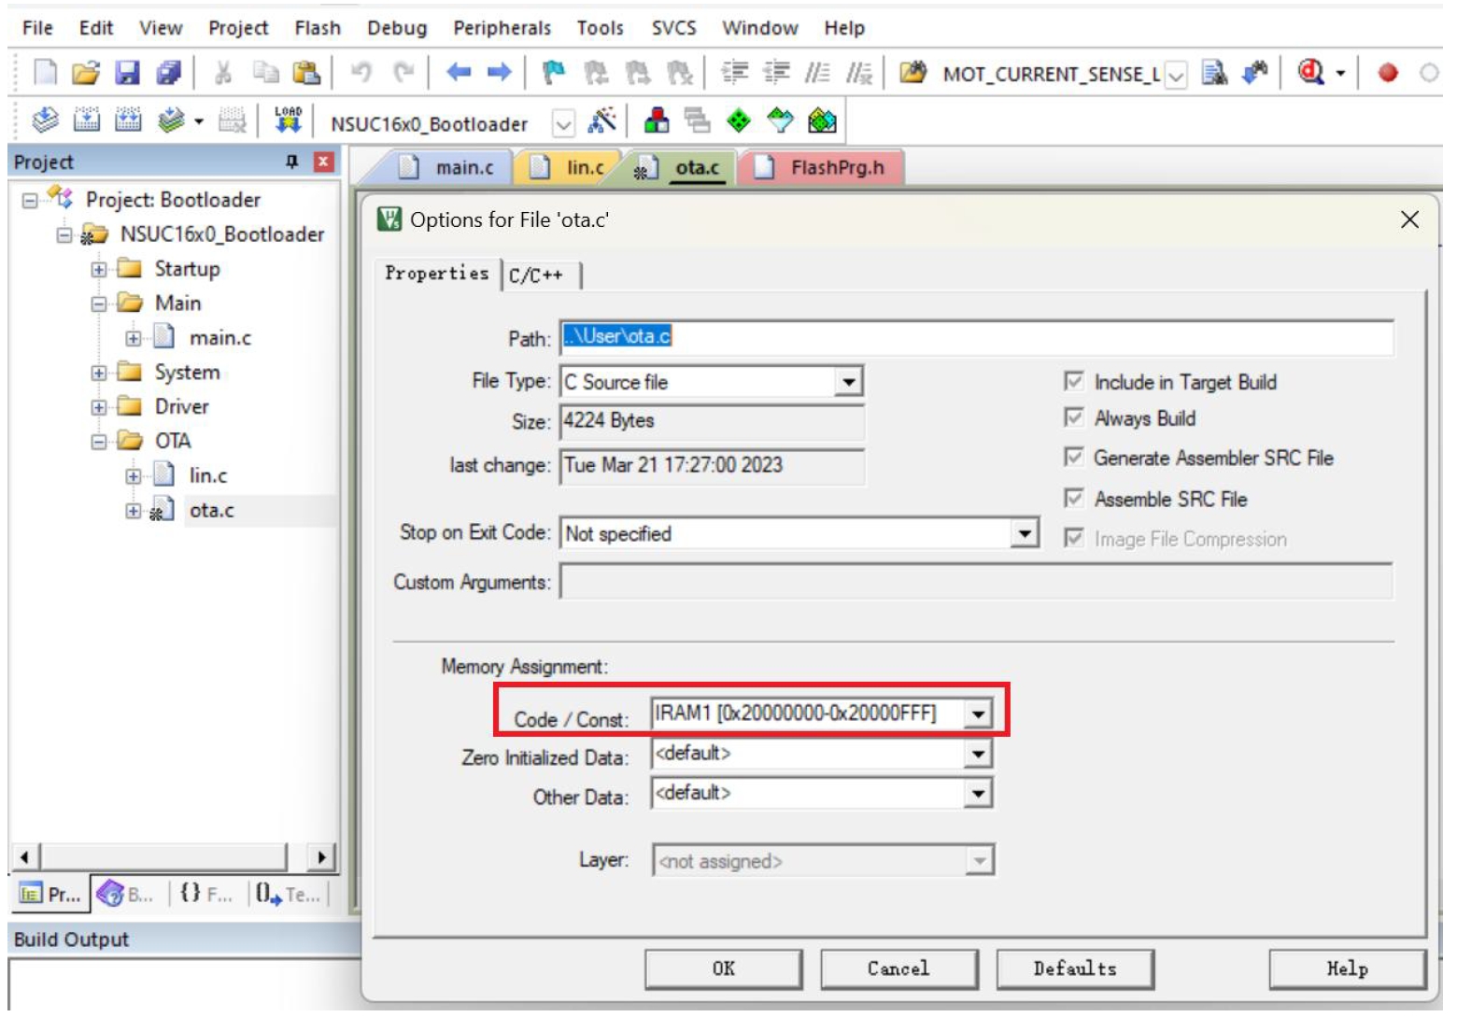The width and height of the screenshot is (1457, 1017).
Task: Open the Peripherals menu
Action: (502, 28)
